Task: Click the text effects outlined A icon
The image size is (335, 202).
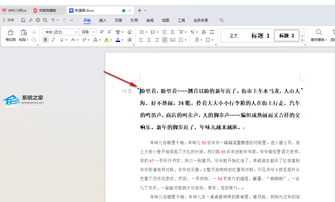Action: pyautogui.click(x=95, y=40)
